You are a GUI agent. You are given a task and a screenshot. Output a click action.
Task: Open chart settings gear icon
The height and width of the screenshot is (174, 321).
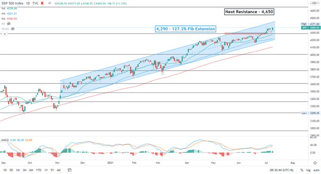coord(315,163)
